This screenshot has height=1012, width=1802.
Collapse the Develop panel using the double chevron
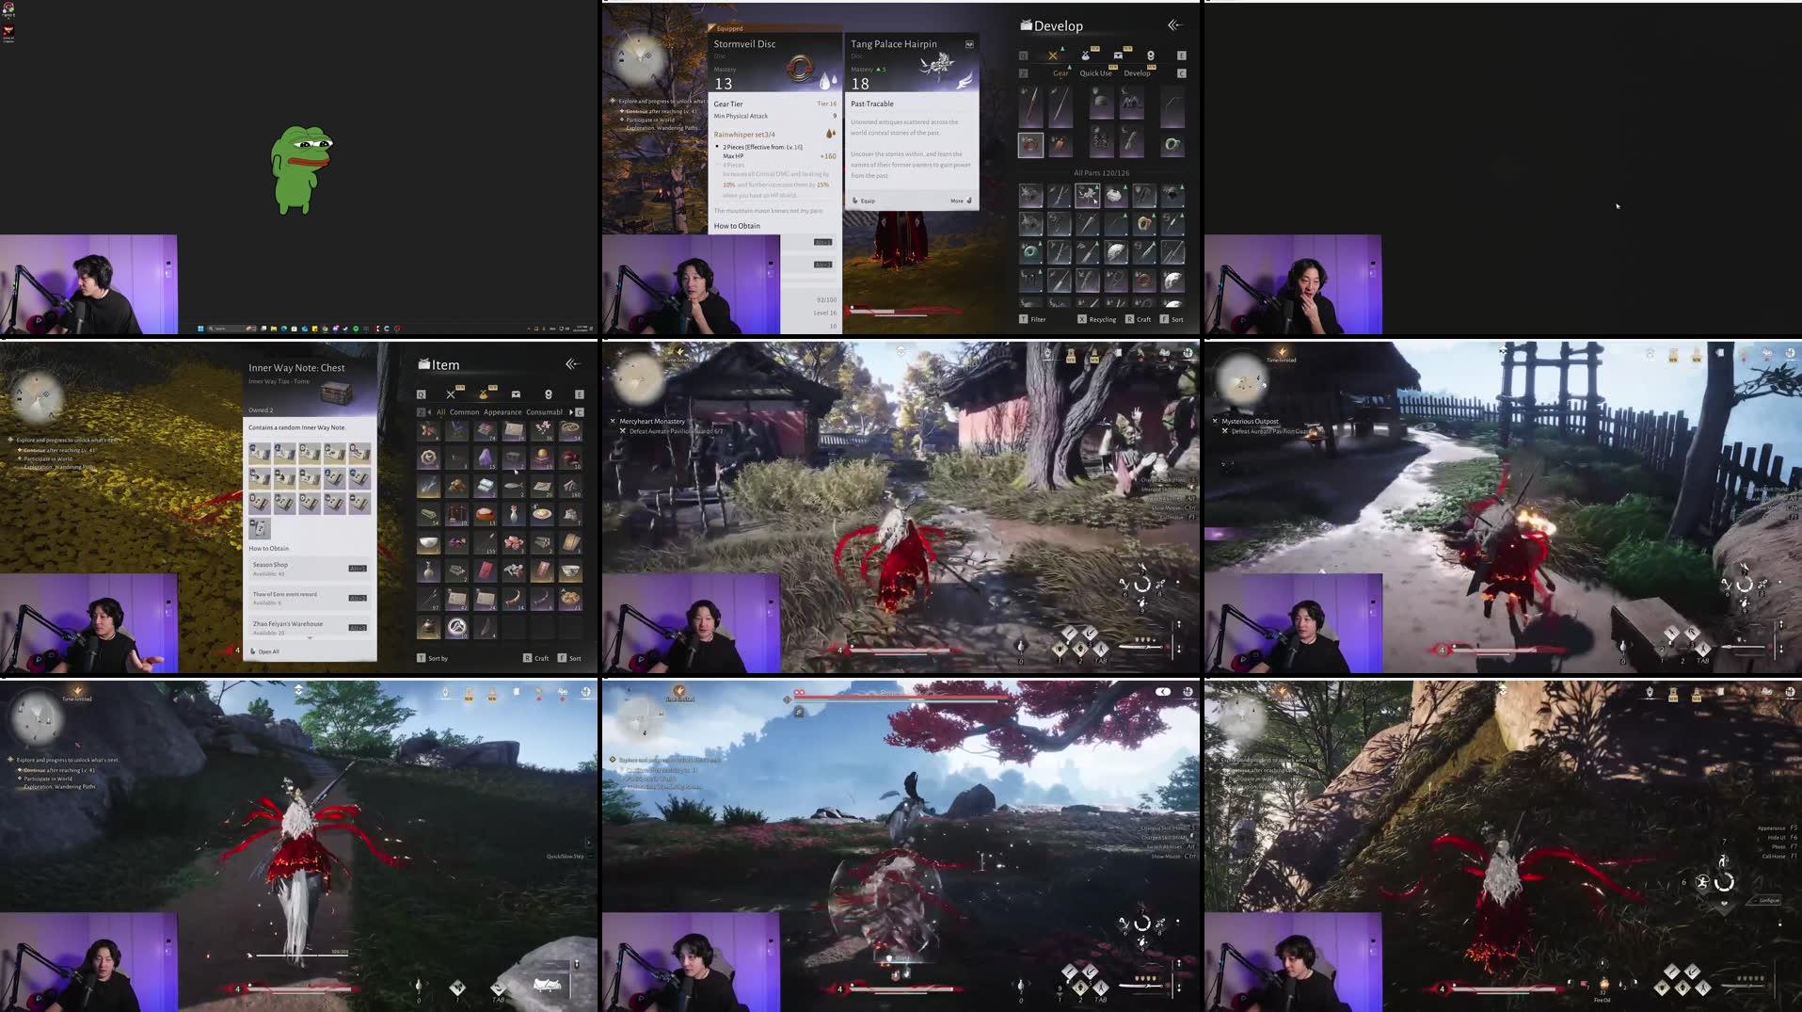click(1172, 25)
